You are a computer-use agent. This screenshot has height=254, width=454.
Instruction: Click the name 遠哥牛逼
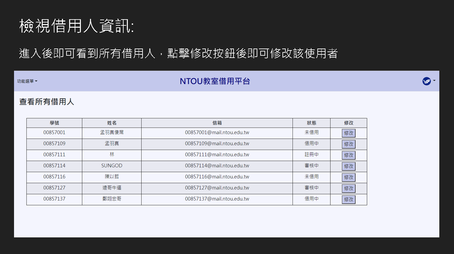112,188
